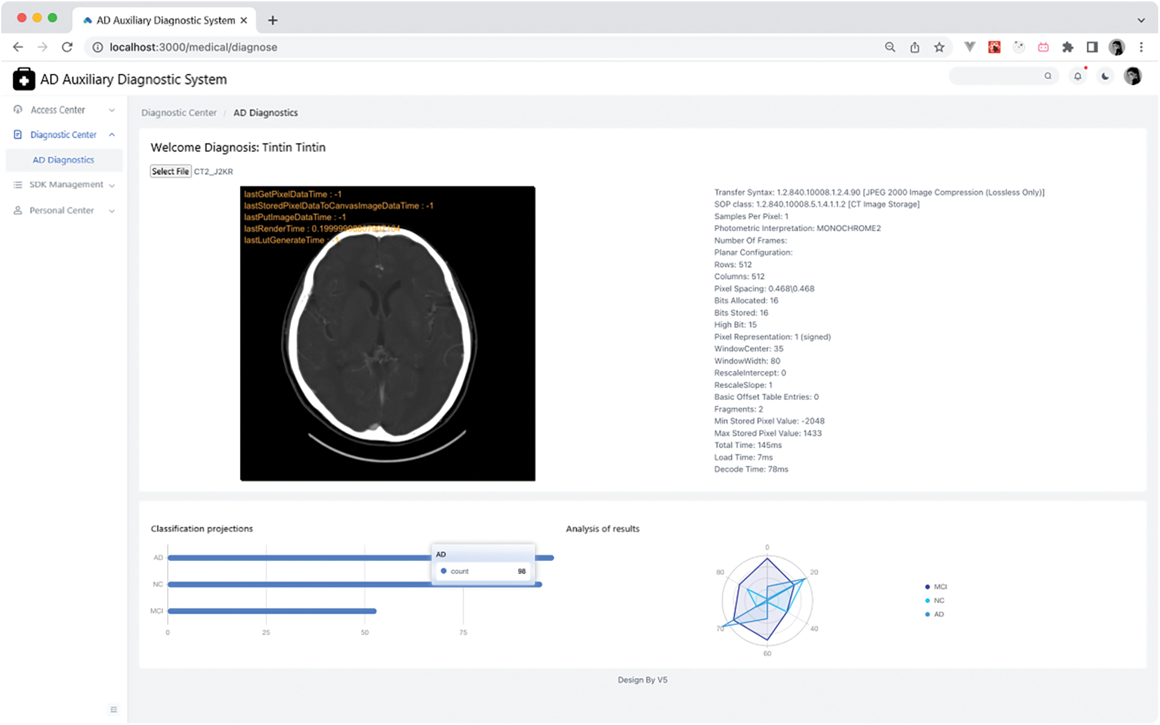The width and height of the screenshot is (1160, 725).
Task: Click the browser extensions puzzle icon
Action: (1067, 47)
